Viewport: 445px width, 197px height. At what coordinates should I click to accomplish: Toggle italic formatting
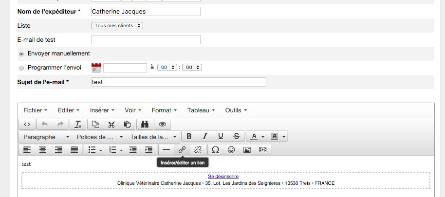205,137
